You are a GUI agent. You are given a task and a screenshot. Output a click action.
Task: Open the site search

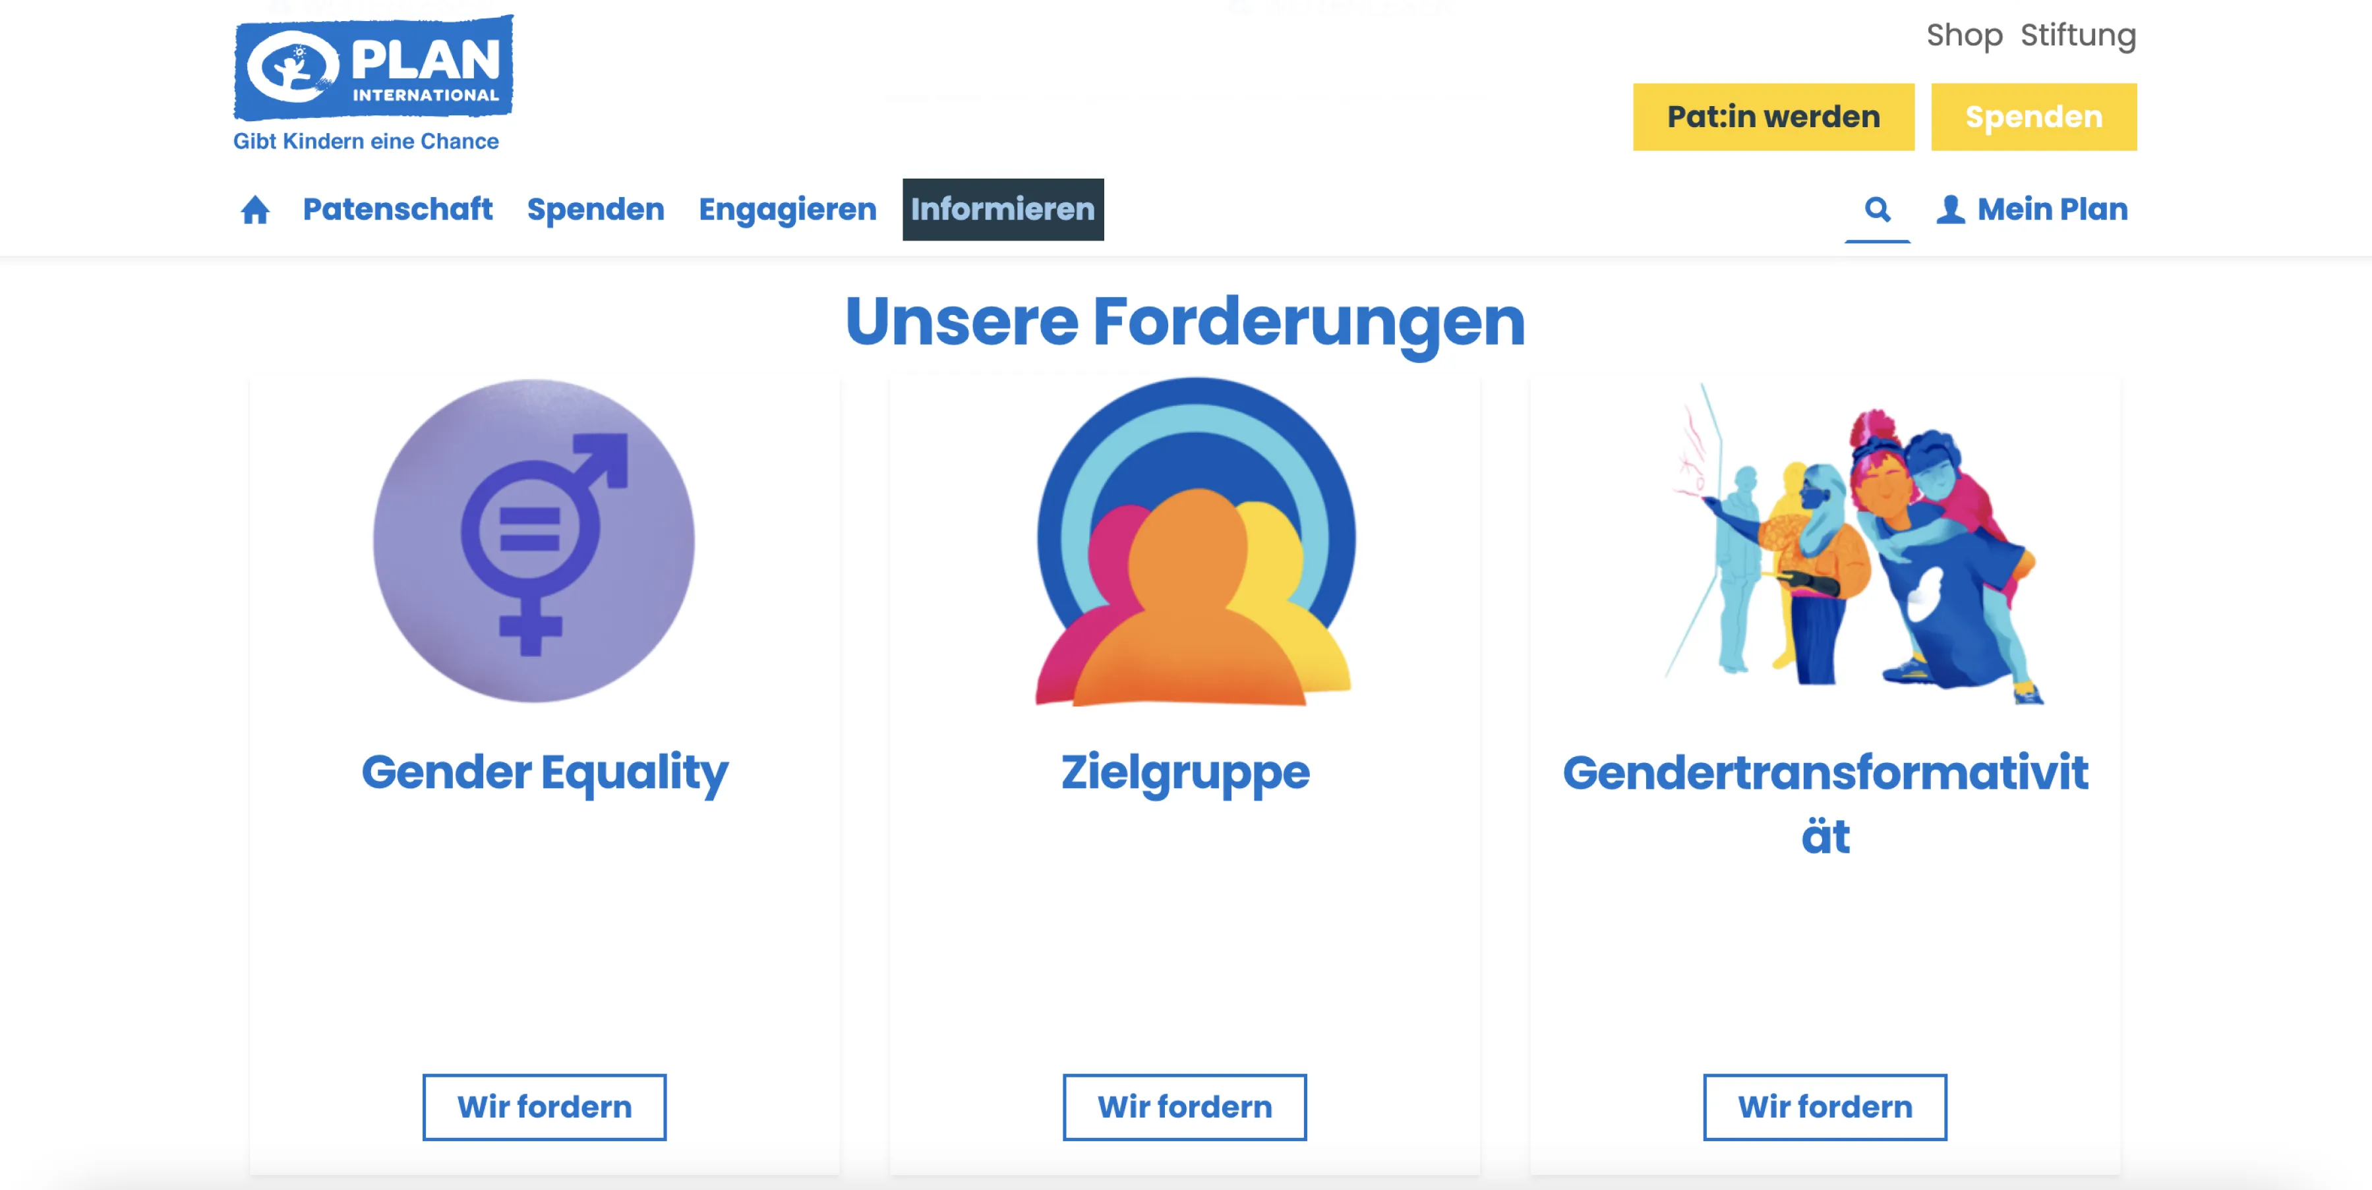click(1878, 210)
